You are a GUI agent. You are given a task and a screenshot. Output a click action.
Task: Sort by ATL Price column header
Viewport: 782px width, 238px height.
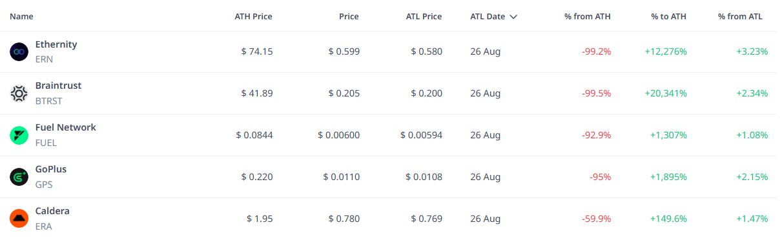click(x=423, y=17)
